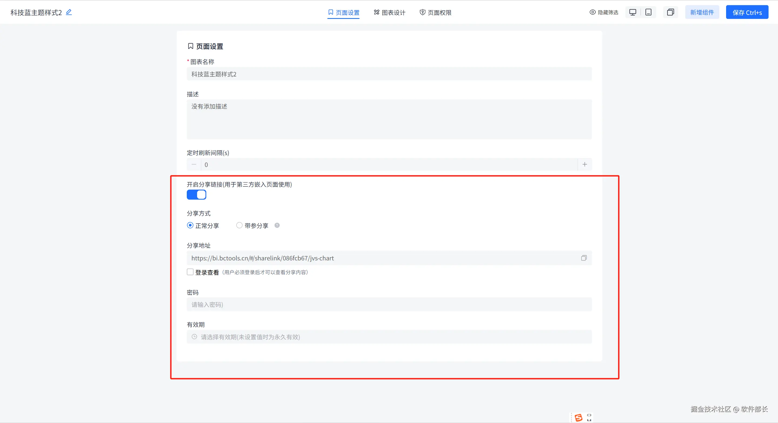
Task: Toggle 隐藏筛选 eye visibility
Action: (593, 12)
